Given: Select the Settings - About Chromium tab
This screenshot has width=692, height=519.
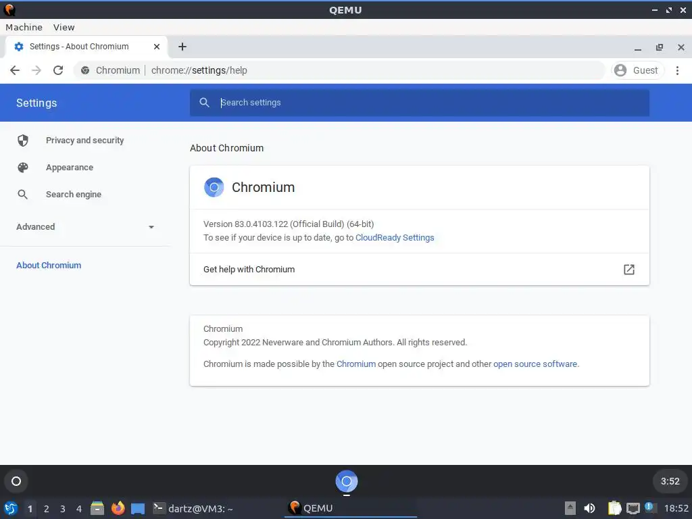Looking at the screenshot, I should click(x=86, y=47).
